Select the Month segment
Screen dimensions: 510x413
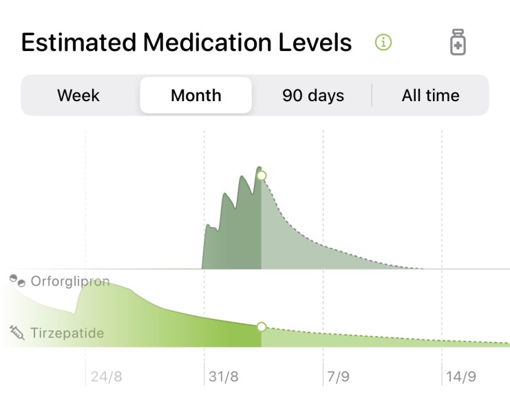pyautogui.click(x=195, y=95)
